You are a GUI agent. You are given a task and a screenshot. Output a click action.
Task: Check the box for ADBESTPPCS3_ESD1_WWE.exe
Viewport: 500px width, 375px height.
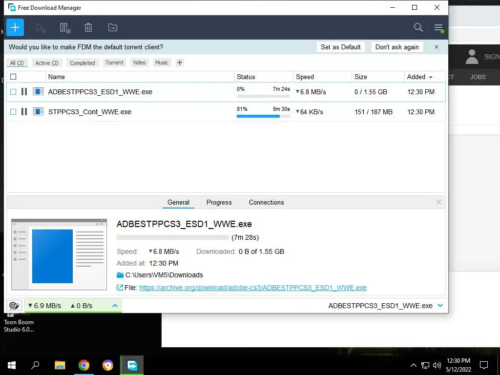(13, 92)
